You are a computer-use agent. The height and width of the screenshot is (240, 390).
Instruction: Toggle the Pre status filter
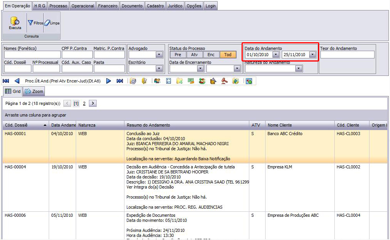tap(178, 55)
